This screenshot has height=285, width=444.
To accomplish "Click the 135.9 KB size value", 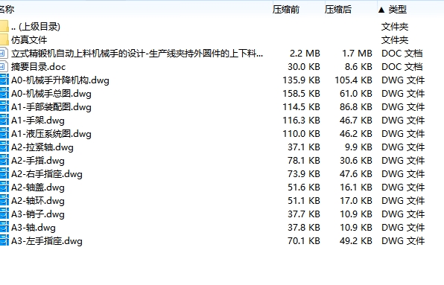I will (301, 80).
